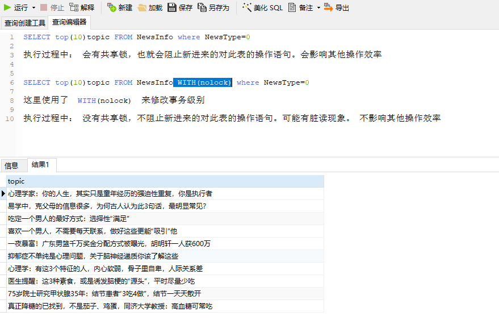Save the query using 保存
499x320 pixels.
(180, 7)
